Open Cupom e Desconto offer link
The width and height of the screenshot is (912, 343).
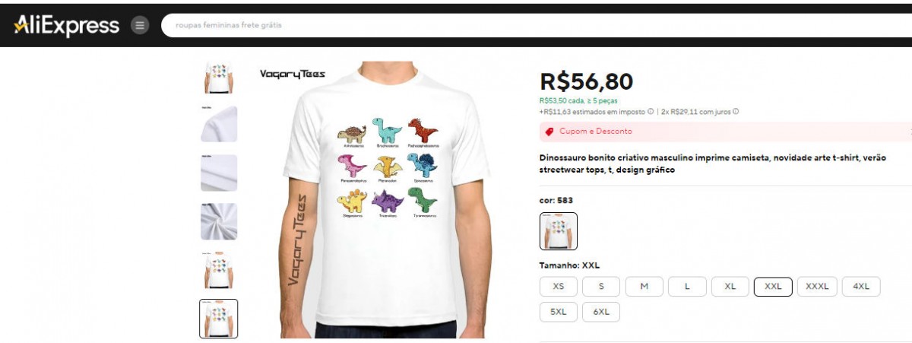coord(595,132)
